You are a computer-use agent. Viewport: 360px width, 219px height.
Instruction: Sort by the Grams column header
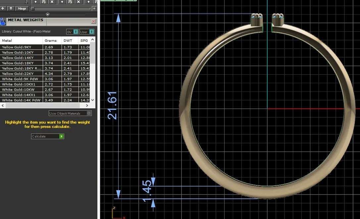[52, 40]
